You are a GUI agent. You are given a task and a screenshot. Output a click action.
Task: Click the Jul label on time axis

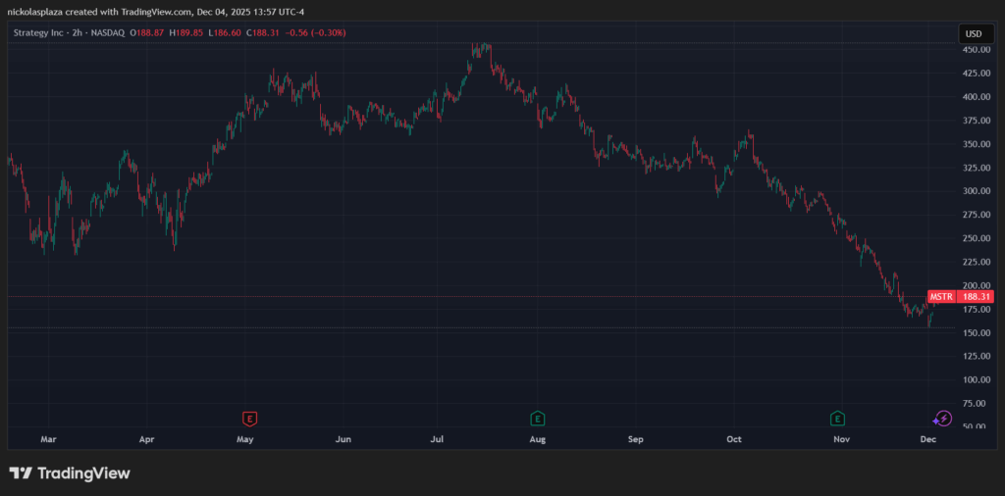pyautogui.click(x=437, y=441)
